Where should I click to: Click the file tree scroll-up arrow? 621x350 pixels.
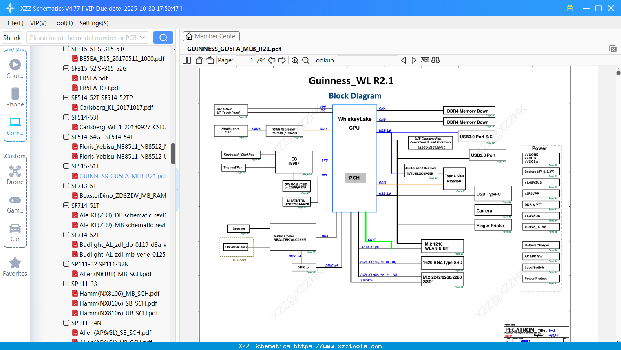click(x=173, y=49)
